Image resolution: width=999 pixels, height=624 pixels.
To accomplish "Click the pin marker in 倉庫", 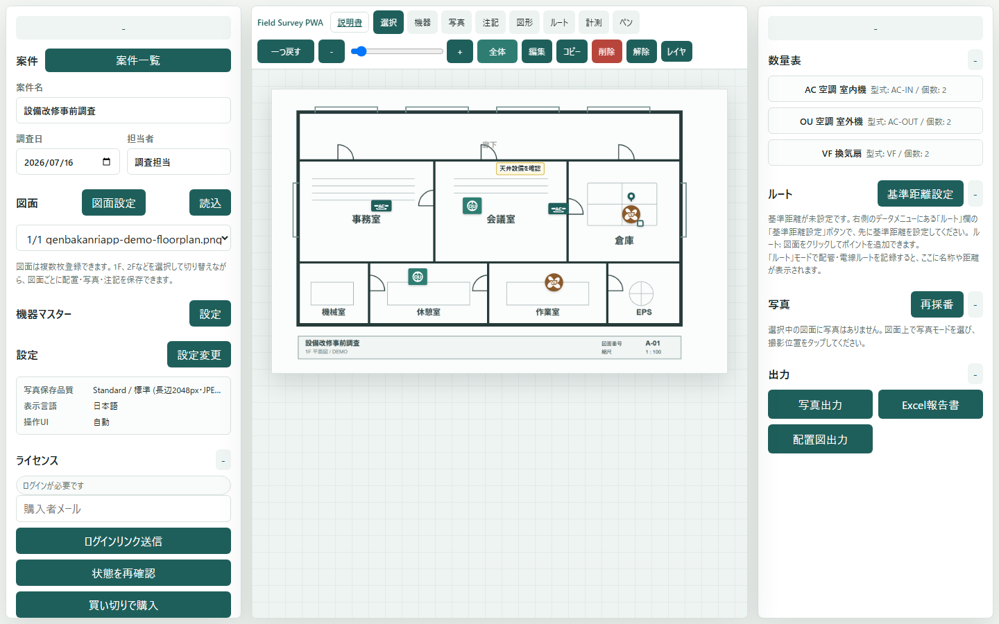I will (631, 197).
